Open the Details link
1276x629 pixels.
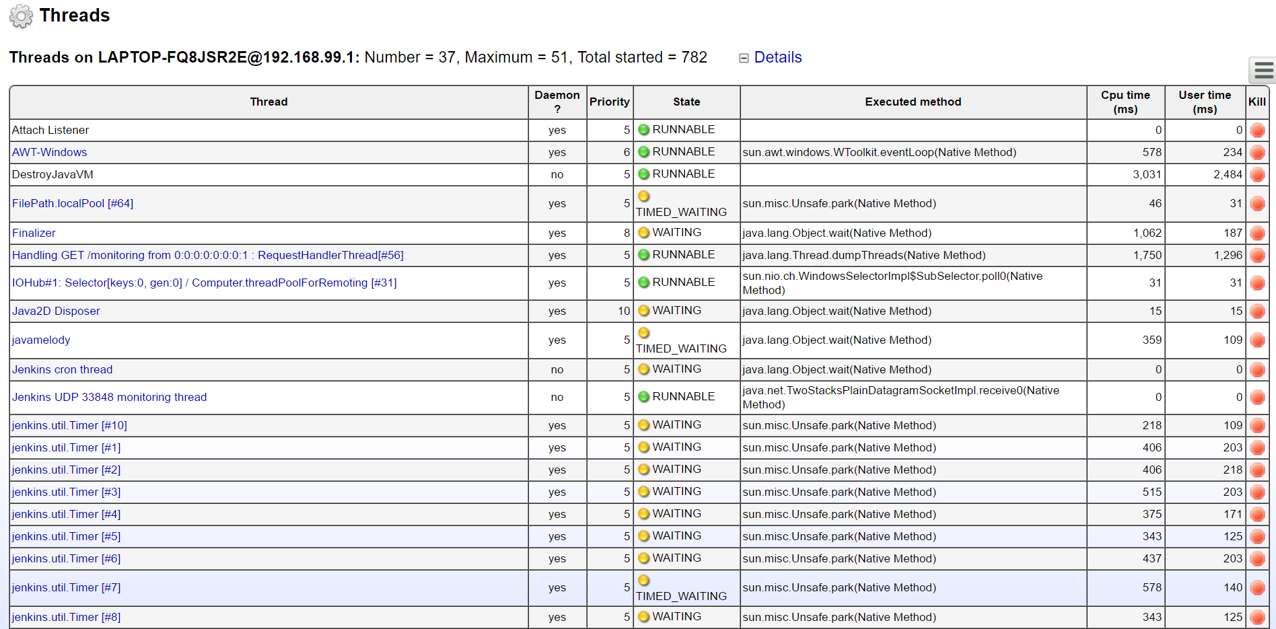tap(778, 57)
